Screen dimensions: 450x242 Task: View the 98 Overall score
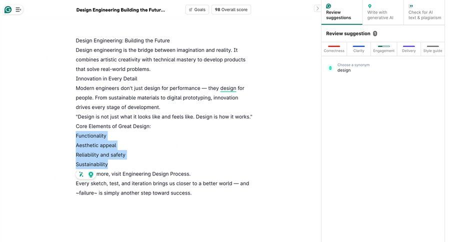pyautogui.click(x=231, y=9)
